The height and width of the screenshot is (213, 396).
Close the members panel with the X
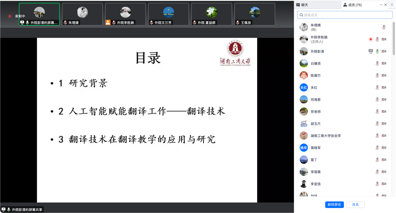(x=386, y=5)
